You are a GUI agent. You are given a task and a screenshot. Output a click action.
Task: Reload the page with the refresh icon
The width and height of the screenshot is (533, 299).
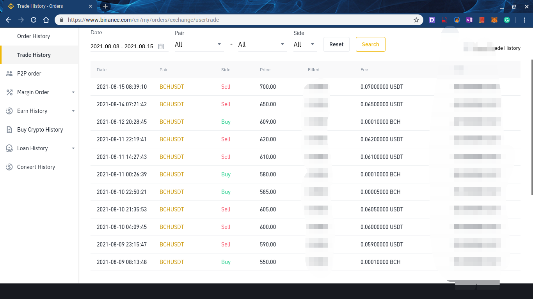(x=34, y=20)
